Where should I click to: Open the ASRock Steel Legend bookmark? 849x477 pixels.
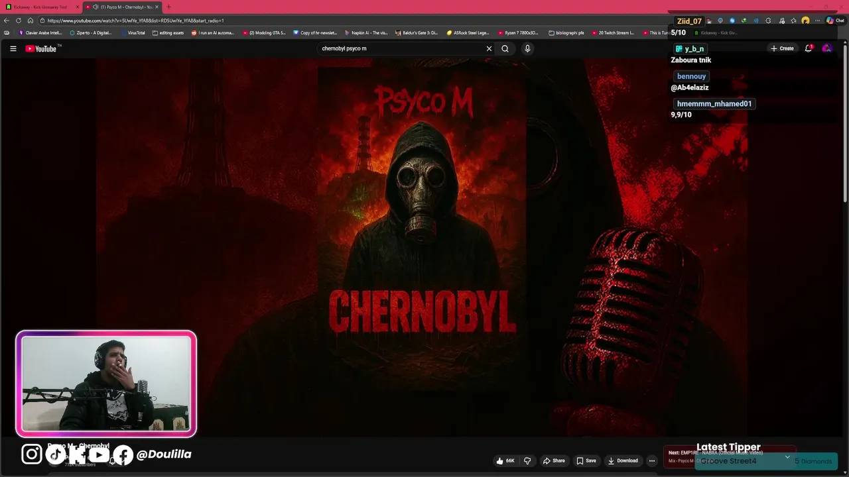tap(468, 32)
